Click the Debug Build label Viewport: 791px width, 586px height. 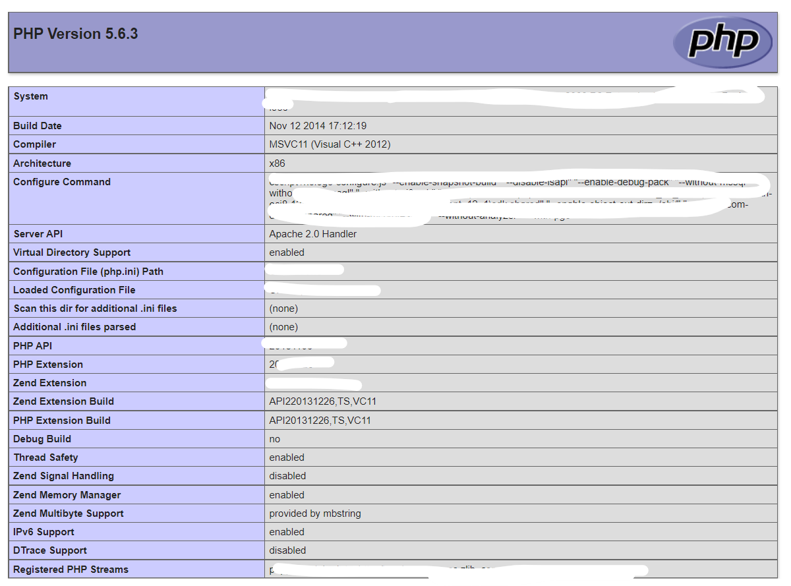click(x=42, y=439)
